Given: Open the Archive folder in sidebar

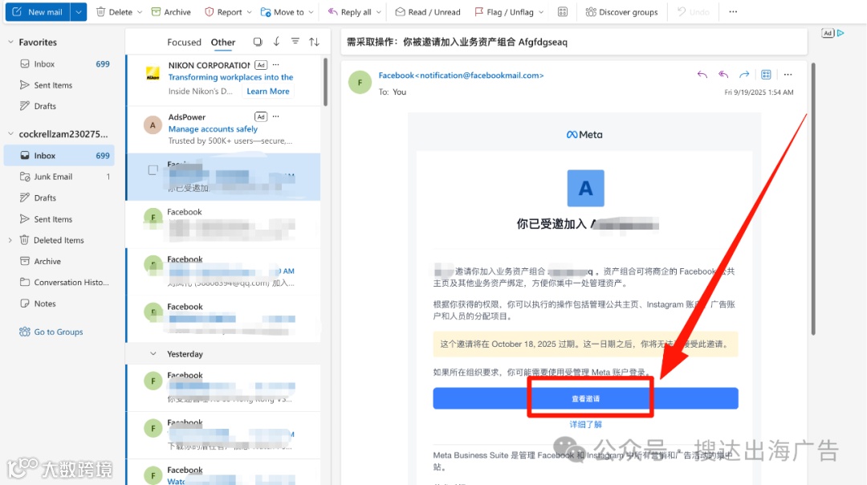Looking at the screenshot, I should 59,261.
